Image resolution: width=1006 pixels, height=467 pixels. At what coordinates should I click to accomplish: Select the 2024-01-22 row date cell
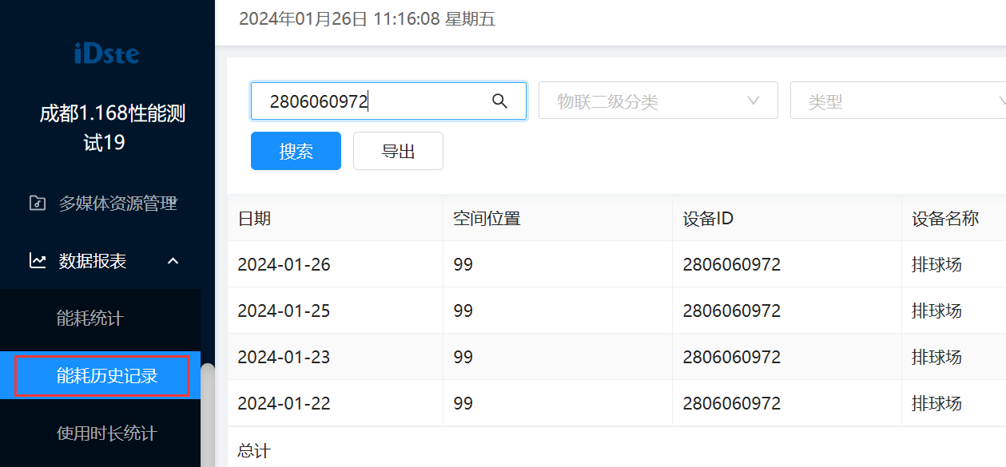pyautogui.click(x=284, y=403)
